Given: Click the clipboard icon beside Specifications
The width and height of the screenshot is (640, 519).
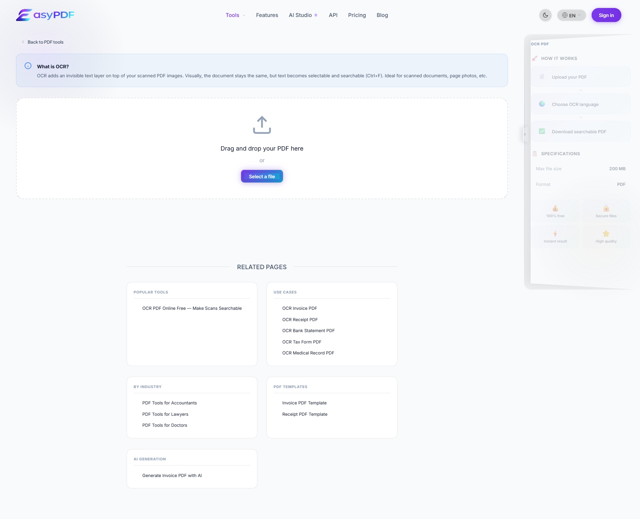Looking at the screenshot, I should 534,154.
